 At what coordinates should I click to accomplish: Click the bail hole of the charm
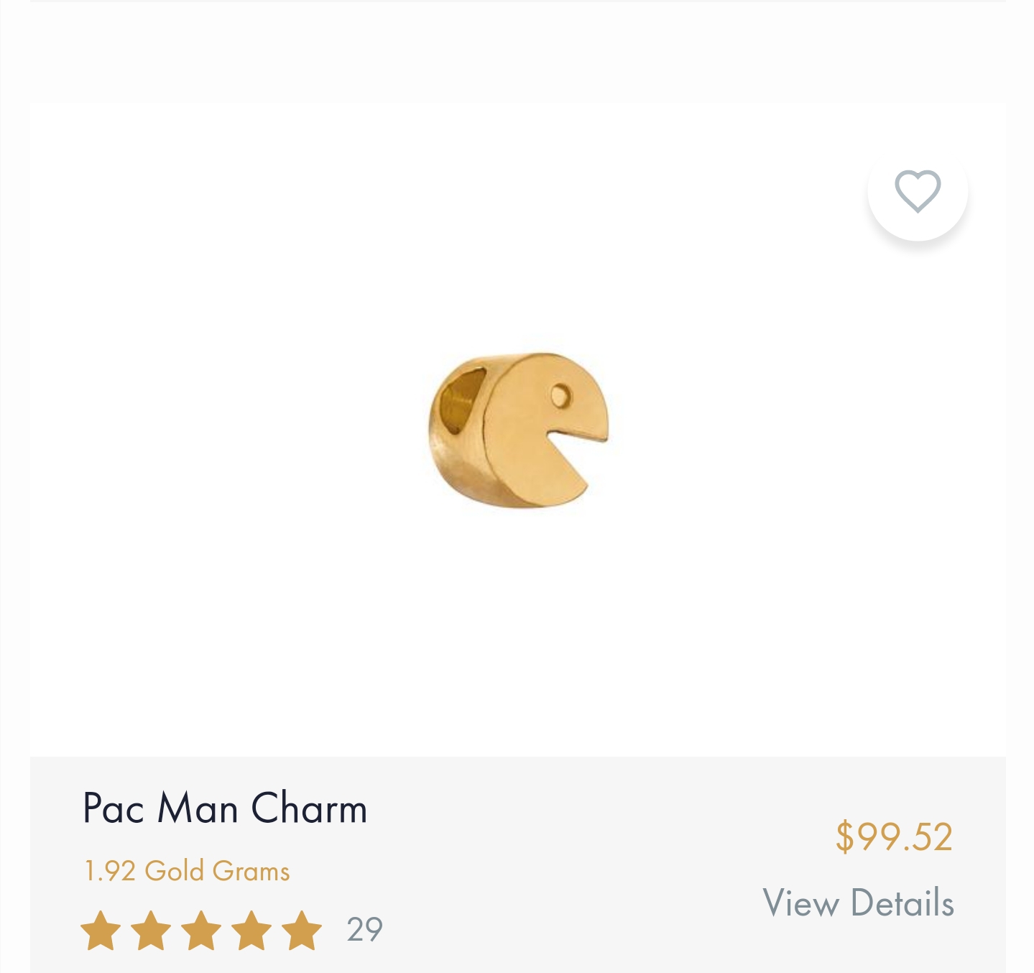click(461, 398)
